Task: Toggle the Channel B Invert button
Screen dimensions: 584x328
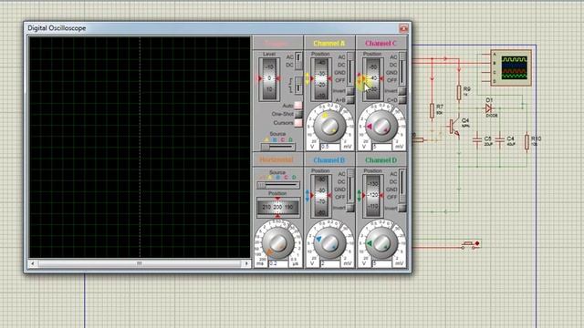Action: tap(350, 209)
